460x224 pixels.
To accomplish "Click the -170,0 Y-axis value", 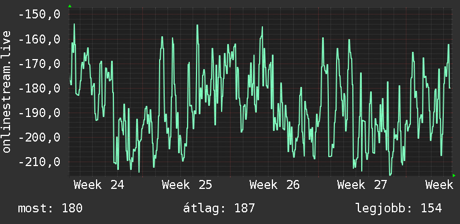I will tap(39, 64).
